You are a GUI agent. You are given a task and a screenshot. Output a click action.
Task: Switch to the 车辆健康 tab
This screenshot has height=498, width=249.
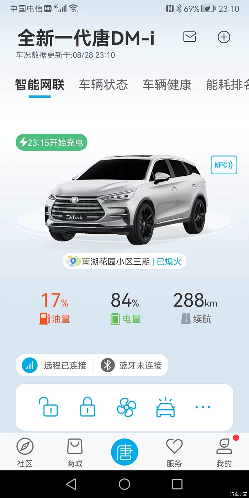[167, 85]
